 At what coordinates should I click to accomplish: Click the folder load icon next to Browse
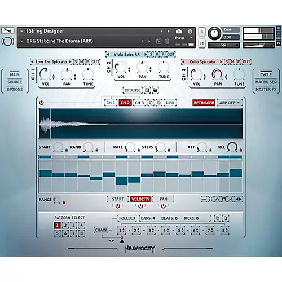click(x=155, y=90)
